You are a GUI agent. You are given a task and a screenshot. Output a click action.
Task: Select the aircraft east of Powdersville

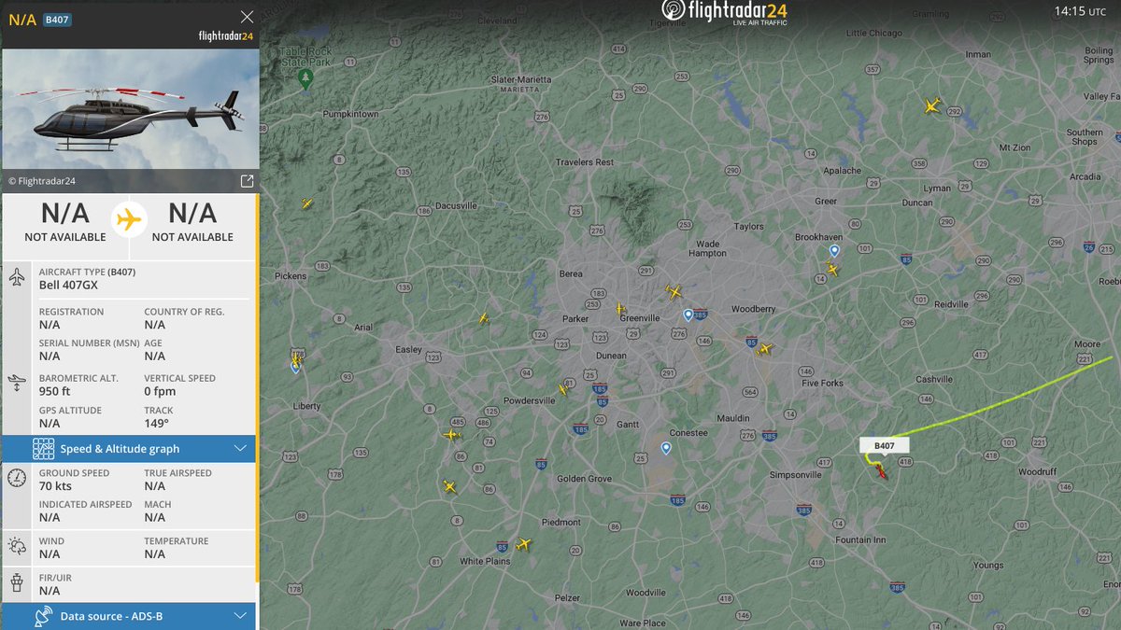point(563,388)
